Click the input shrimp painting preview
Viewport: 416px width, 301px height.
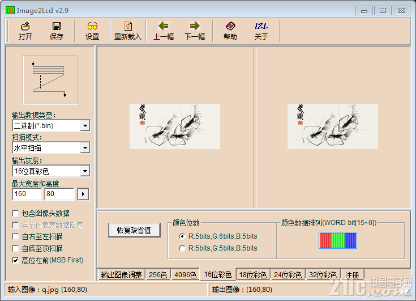click(175, 126)
